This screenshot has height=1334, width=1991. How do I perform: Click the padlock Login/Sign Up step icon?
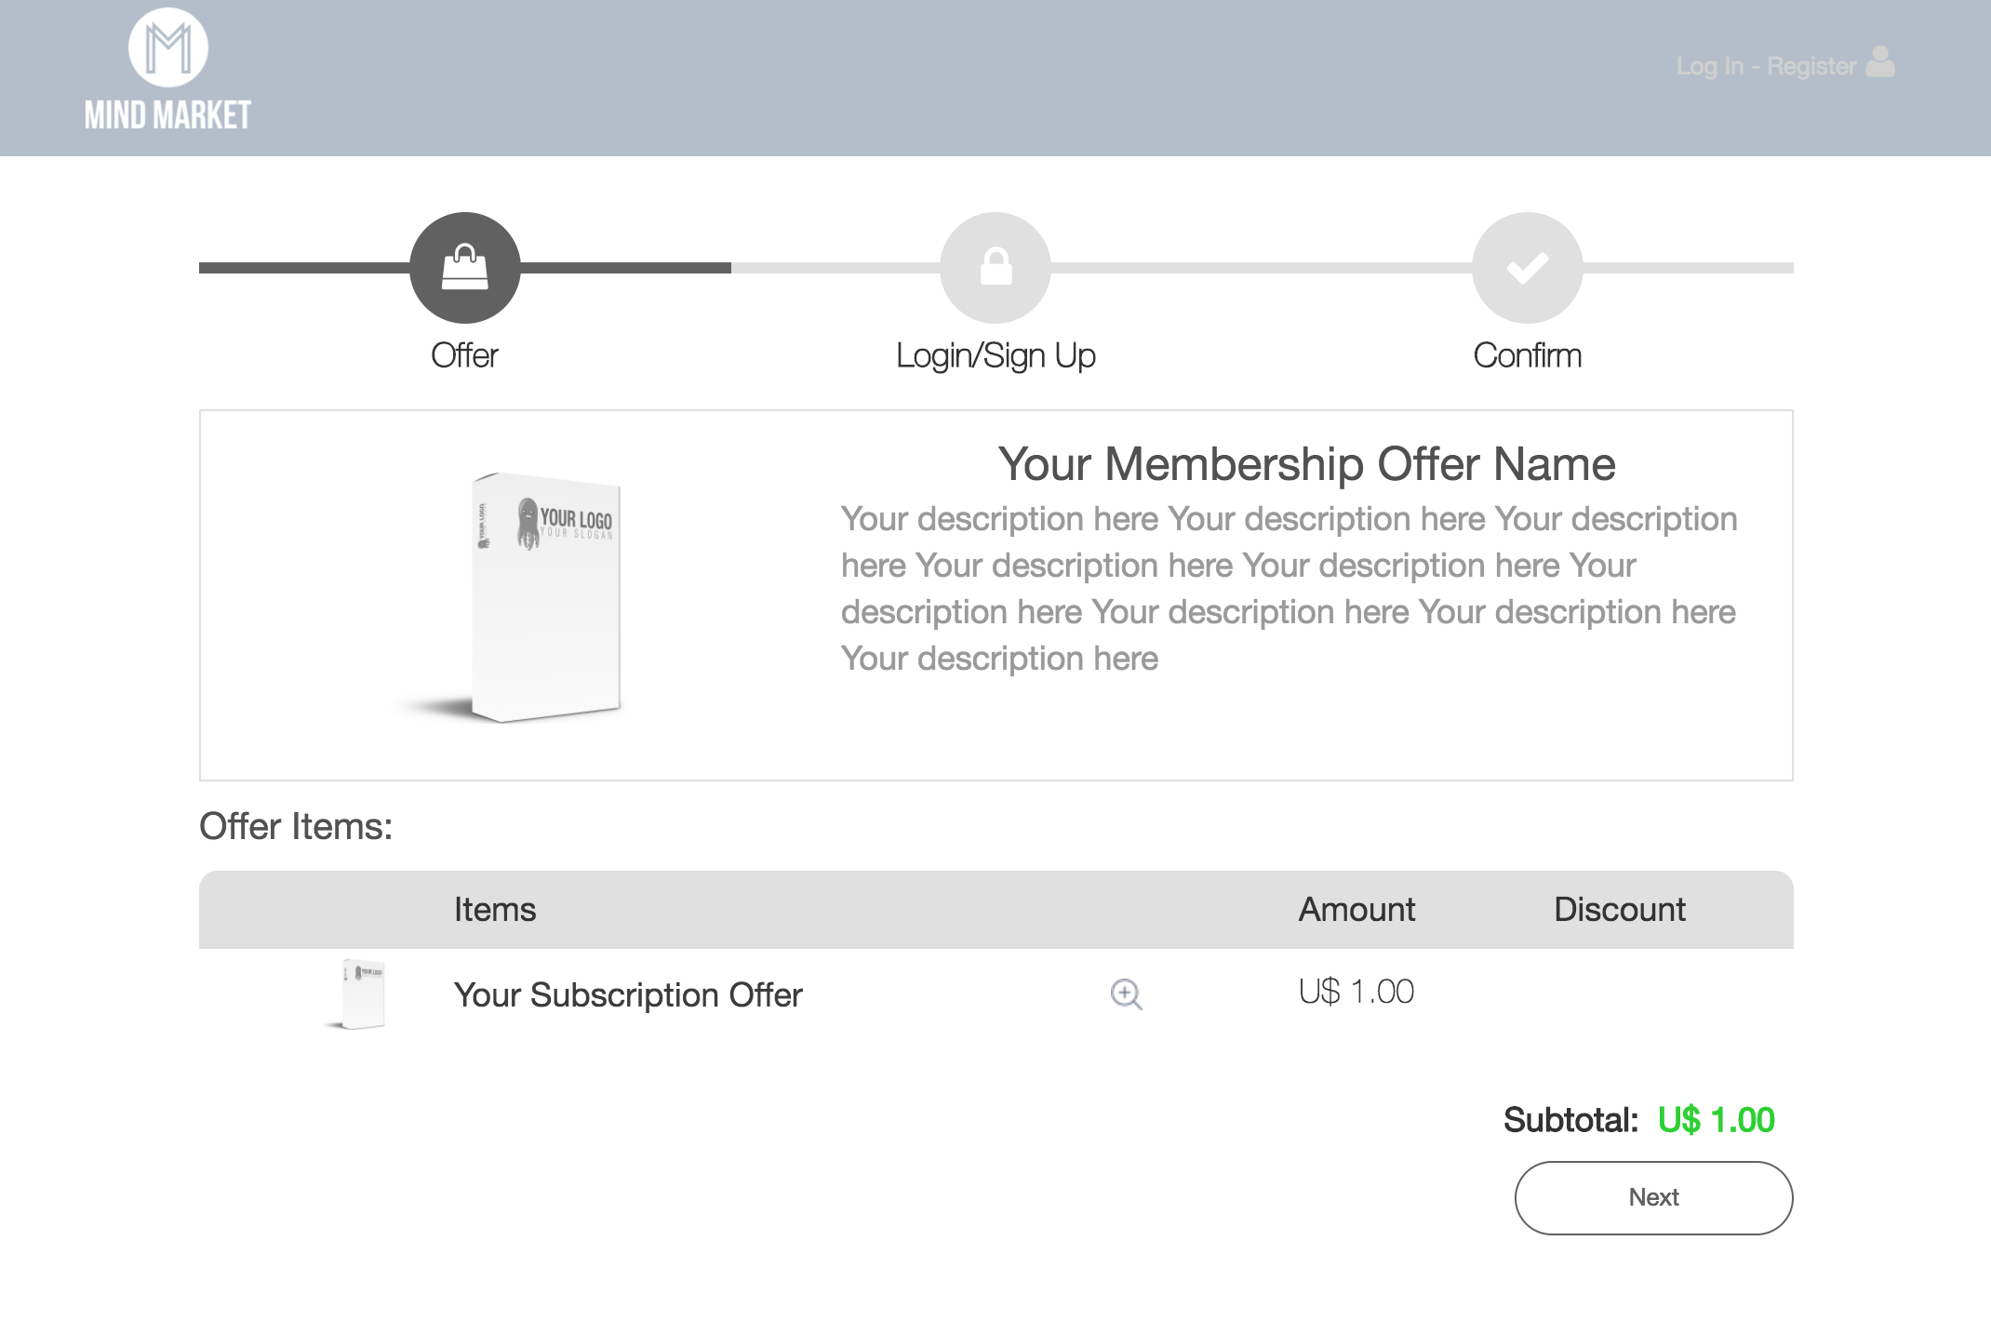(x=996, y=268)
